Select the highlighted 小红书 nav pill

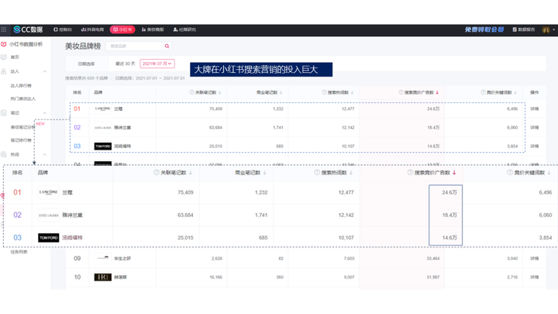[122, 29]
